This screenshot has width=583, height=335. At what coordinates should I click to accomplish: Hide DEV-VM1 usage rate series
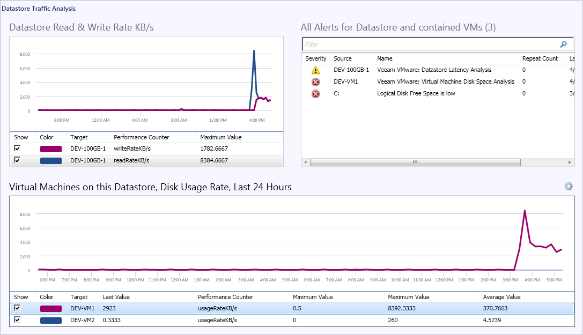(17, 308)
